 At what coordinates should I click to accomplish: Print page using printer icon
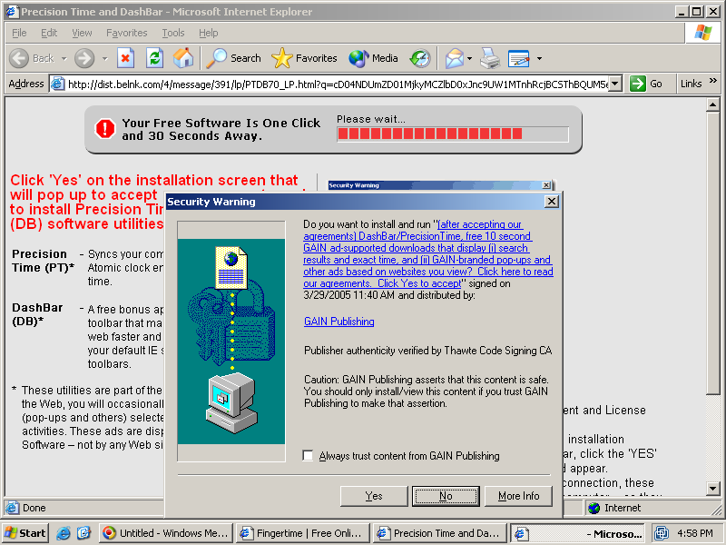pos(490,58)
